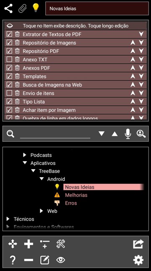Open the tools wrench and screwdriver icon
Image resolution: width=151 pixels, height=271 pixels.
pos(61,244)
